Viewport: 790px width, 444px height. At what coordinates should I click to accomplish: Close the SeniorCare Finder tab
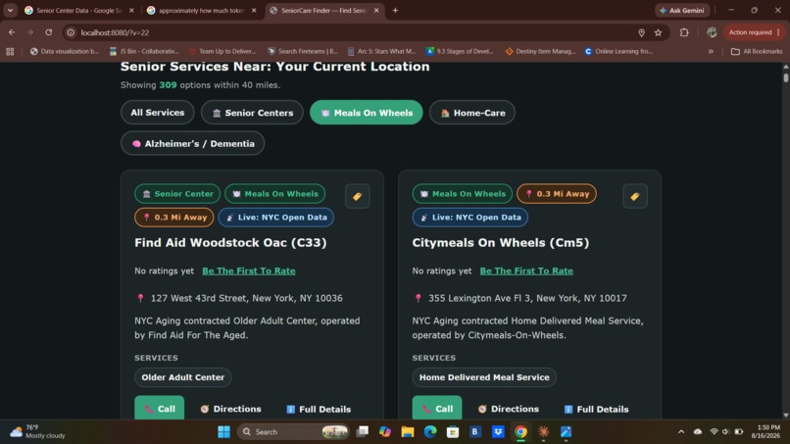(x=376, y=10)
